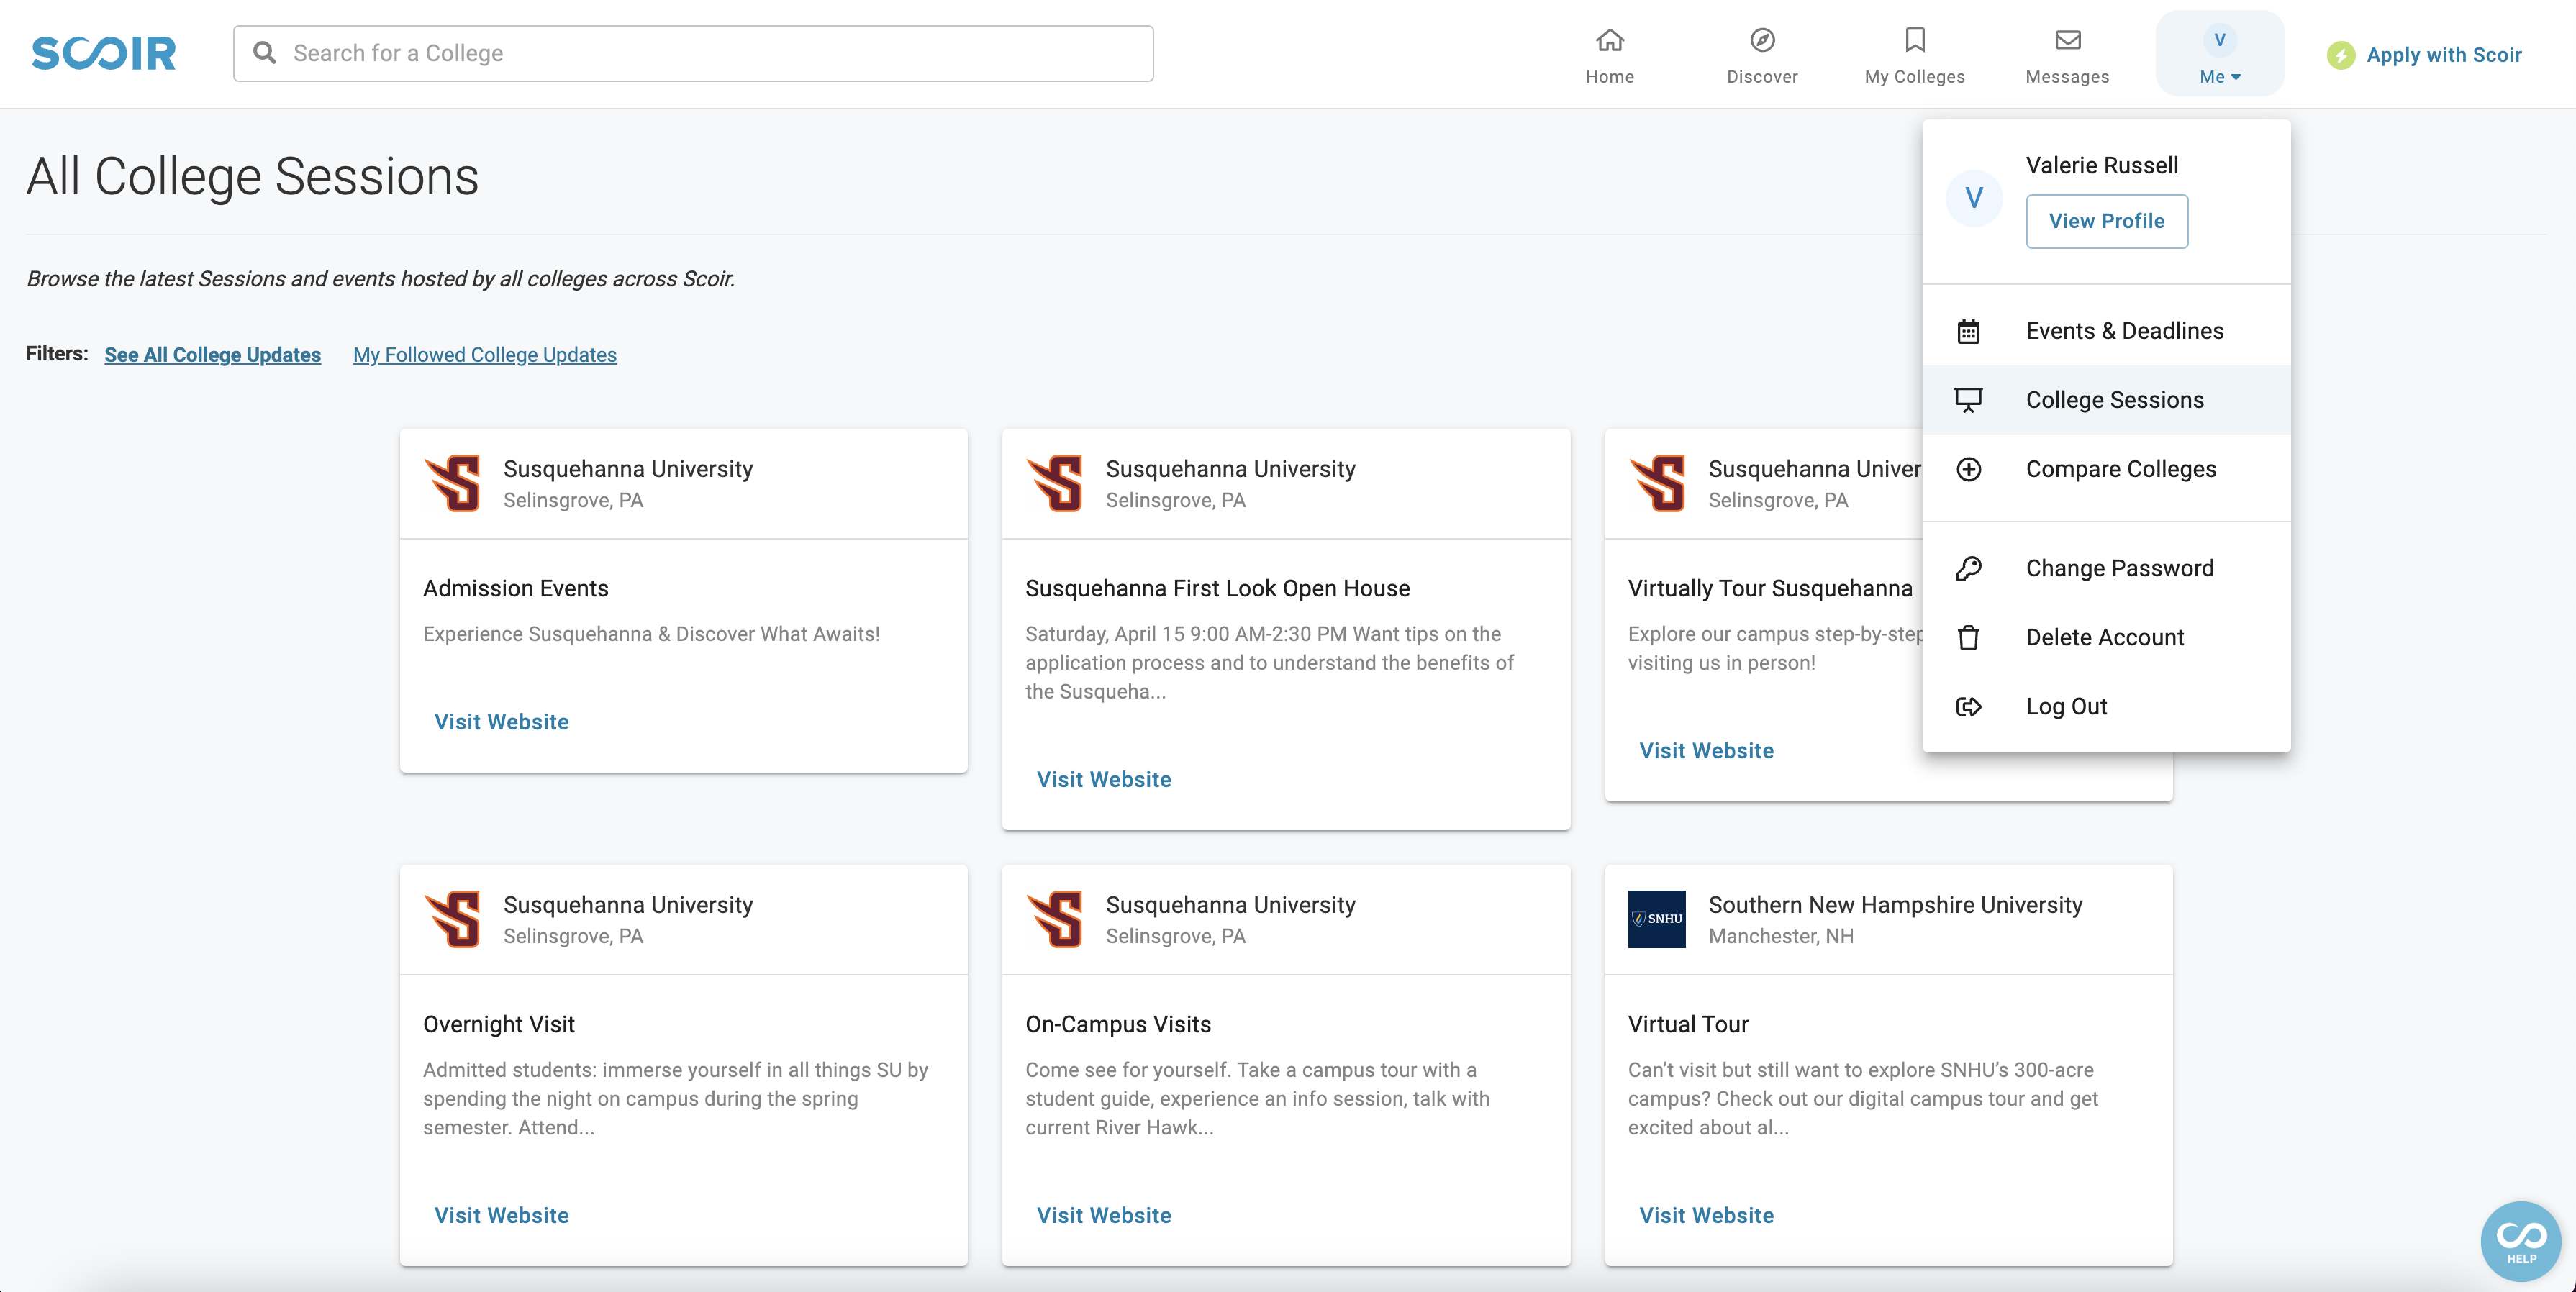Image resolution: width=2576 pixels, height=1292 pixels.
Task: Click the Log Out arrow icon
Action: pyautogui.click(x=1968, y=706)
